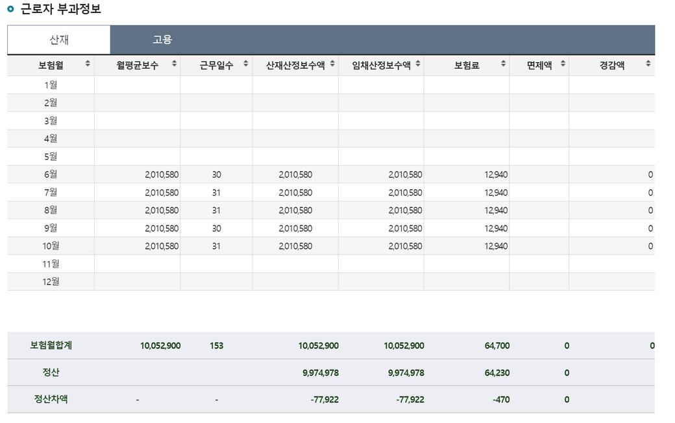Sort table by 산재산정보수액 arrows
Screen dimensions: 675x423
pos(332,64)
